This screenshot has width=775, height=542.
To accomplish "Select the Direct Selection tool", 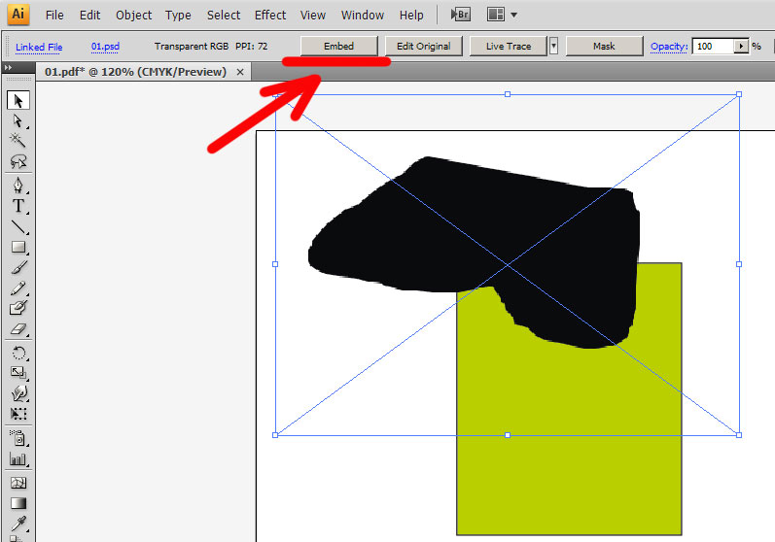I will coord(18,121).
